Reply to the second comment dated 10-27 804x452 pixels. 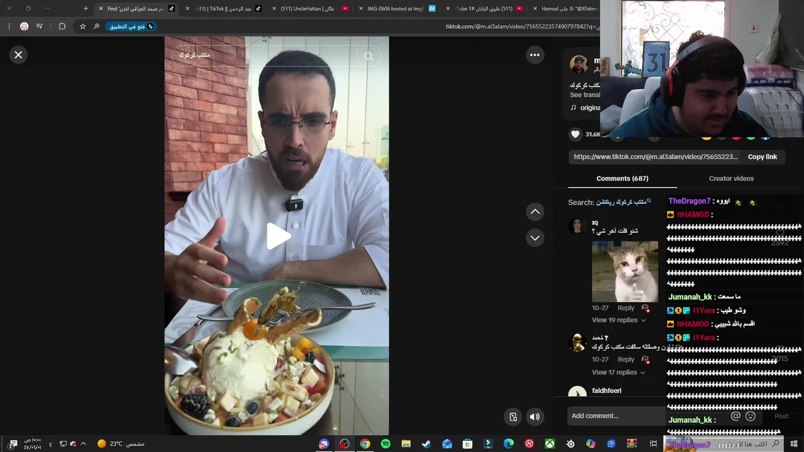626,360
